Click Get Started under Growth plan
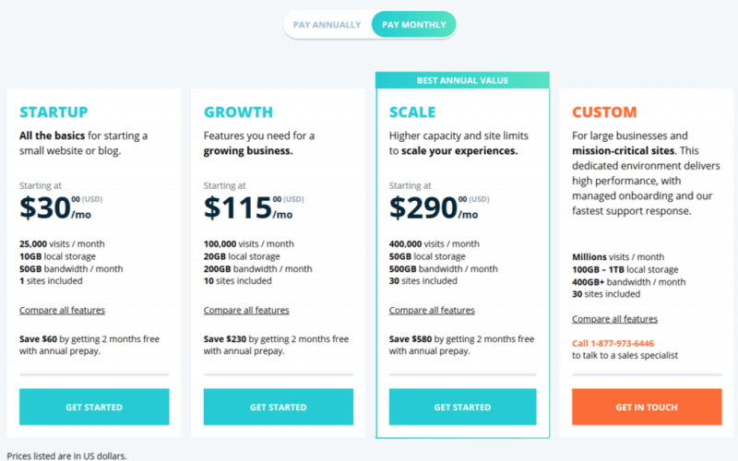Viewport: 738px width, 461px height. tap(278, 407)
